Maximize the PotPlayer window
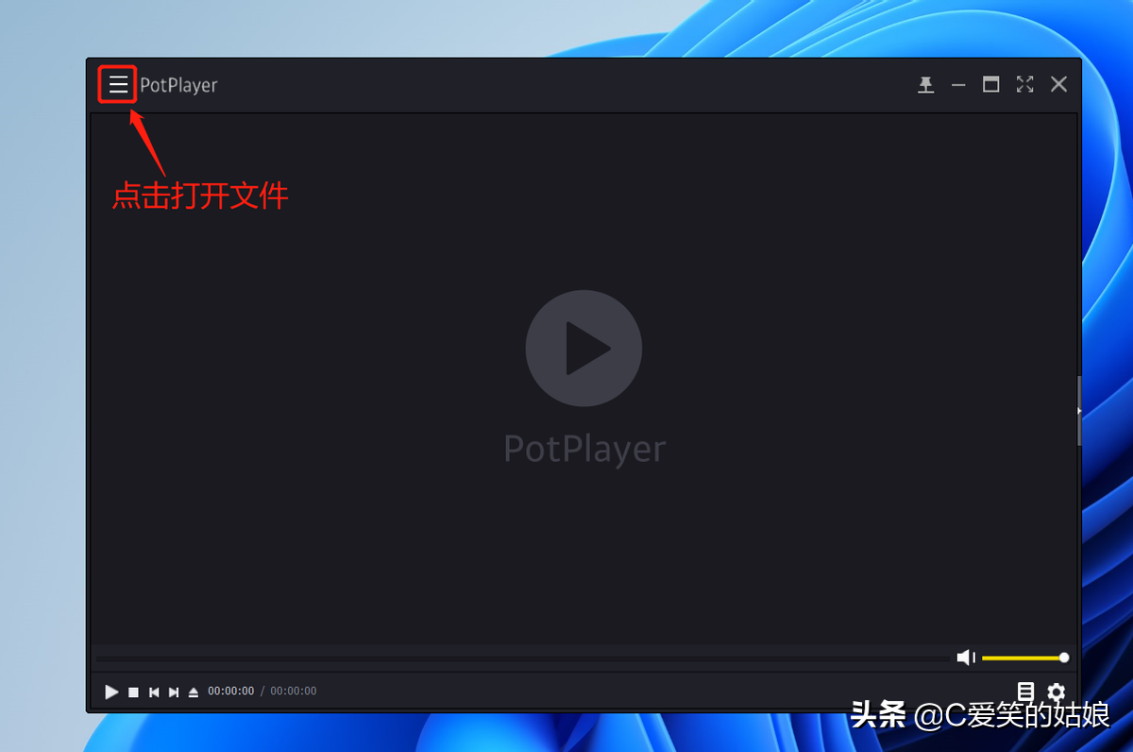Image resolution: width=1133 pixels, height=752 pixels. tap(990, 84)
